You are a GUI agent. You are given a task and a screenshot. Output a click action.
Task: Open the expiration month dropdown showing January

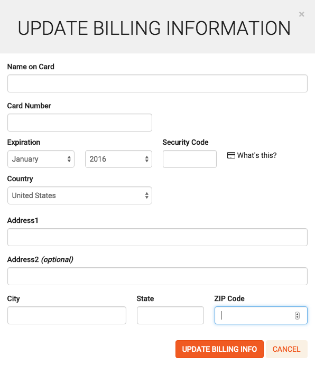tap(41, 159)
